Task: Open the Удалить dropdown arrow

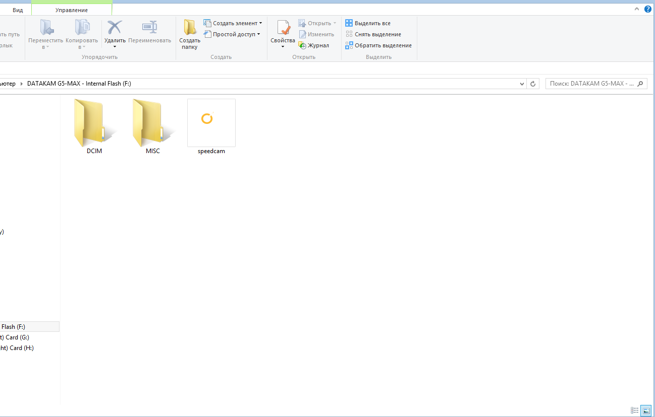Action: coord(115,47)
